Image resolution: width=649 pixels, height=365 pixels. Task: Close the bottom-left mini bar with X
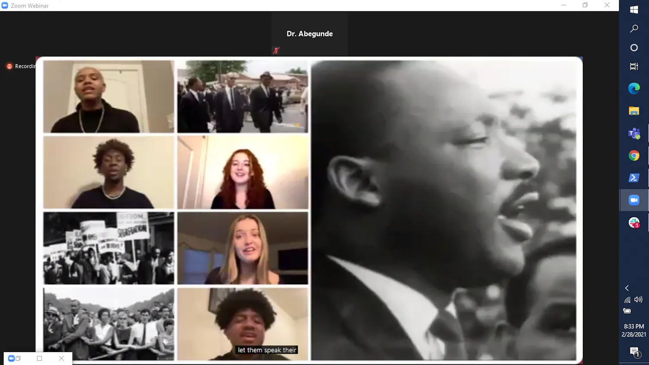61,358
